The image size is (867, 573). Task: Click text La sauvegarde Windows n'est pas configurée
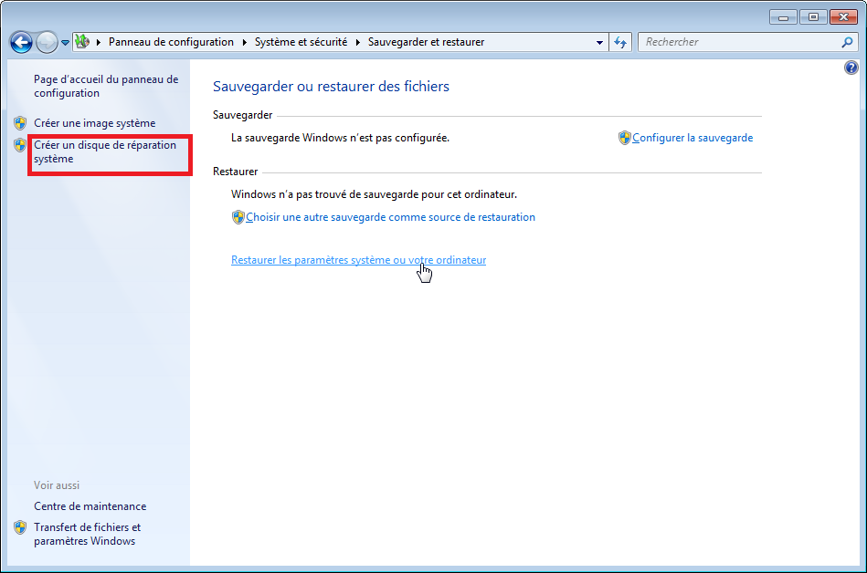pyautogui.click(x=340, y=138)
